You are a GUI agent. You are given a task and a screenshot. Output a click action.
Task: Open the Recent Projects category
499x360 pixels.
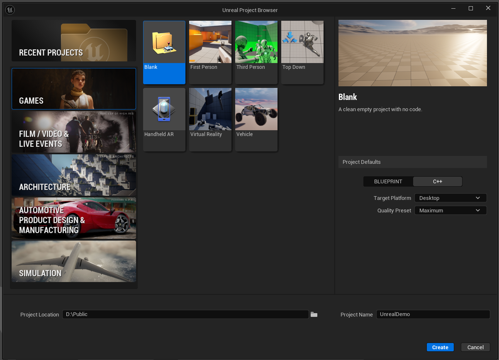coord(74,41)
